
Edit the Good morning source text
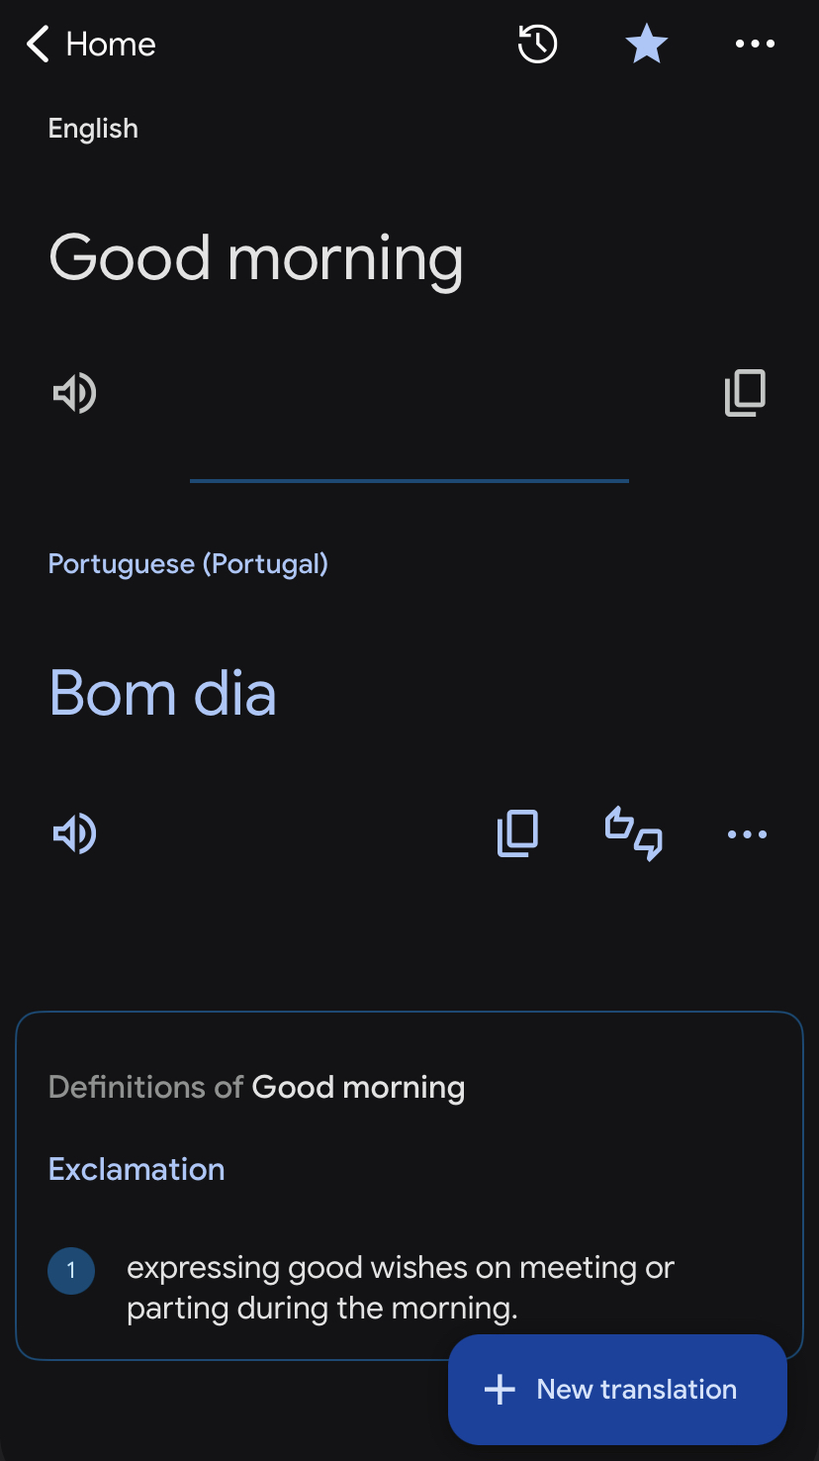pyautogui.click(x=255, y=258)
